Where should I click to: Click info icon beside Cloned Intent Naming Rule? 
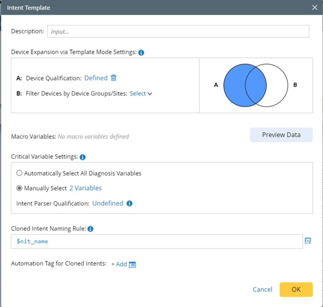[90, 229]
